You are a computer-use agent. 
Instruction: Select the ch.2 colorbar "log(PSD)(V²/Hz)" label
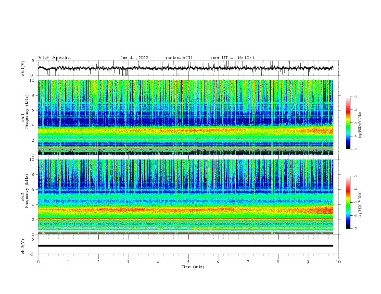pos(360,204)
